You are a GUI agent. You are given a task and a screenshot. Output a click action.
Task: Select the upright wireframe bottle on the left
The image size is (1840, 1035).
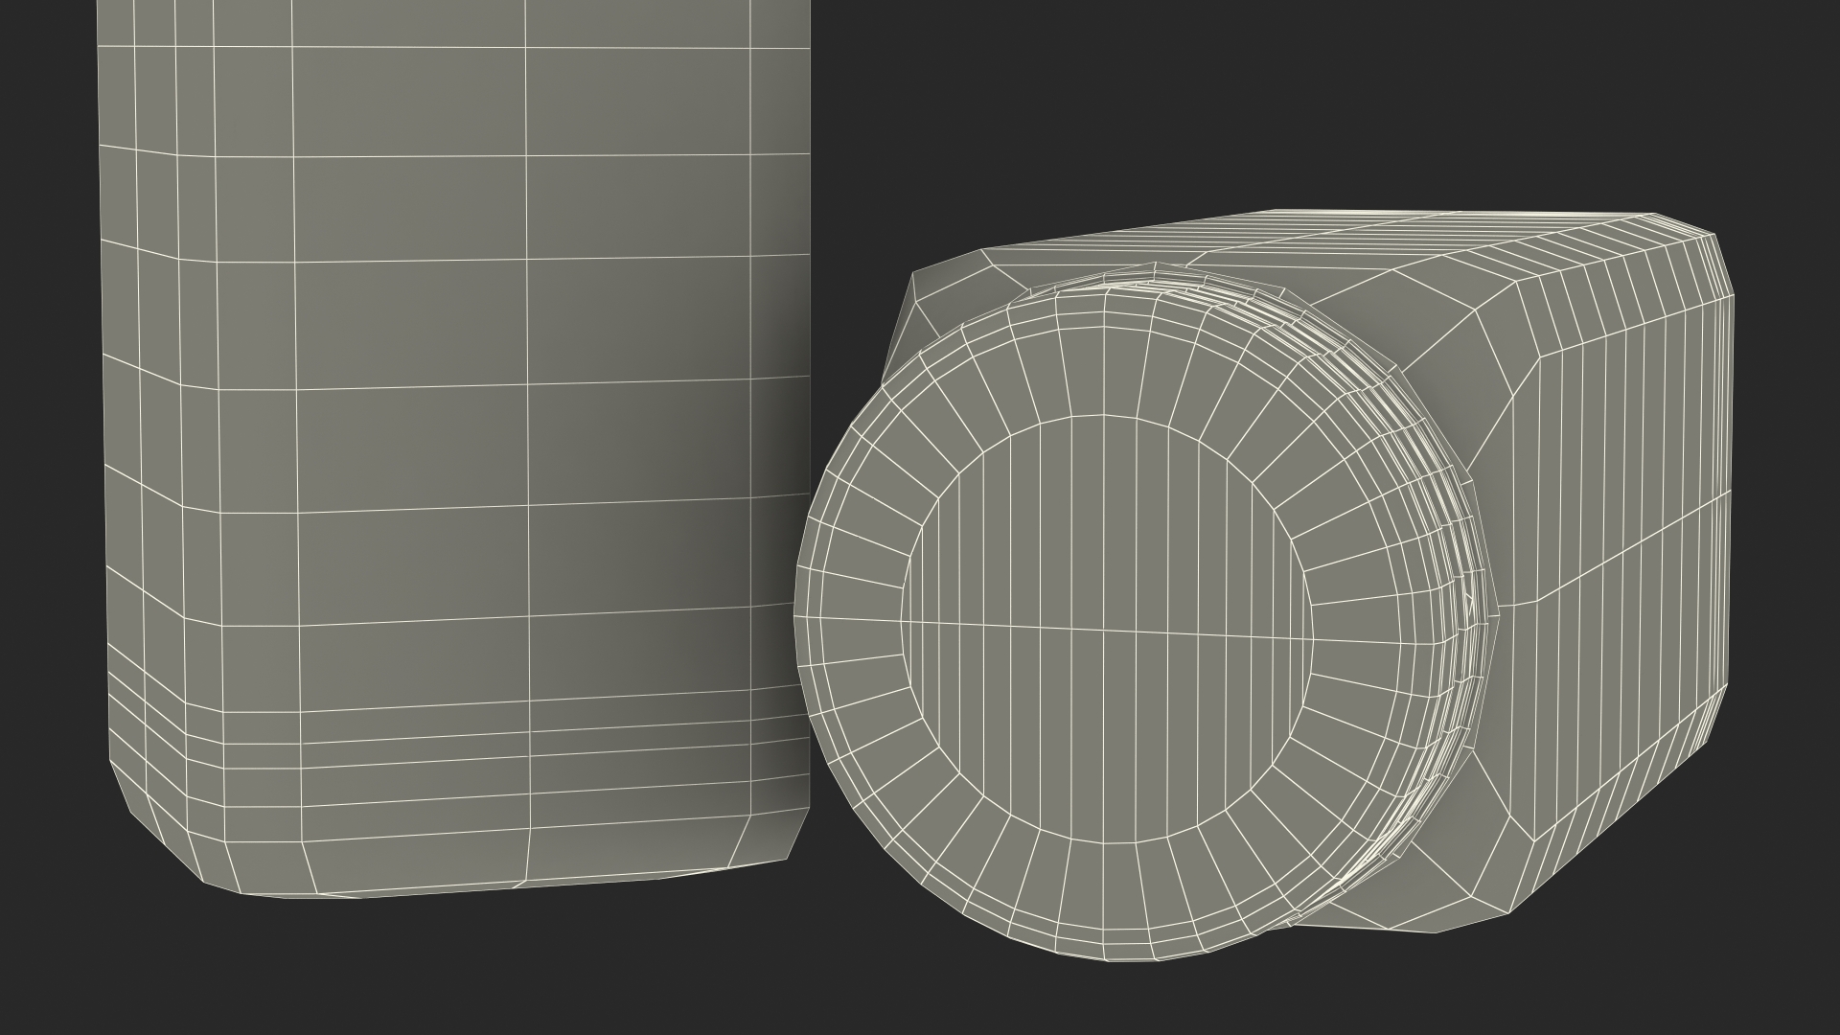pyautogui.click(x=455, y=448)
